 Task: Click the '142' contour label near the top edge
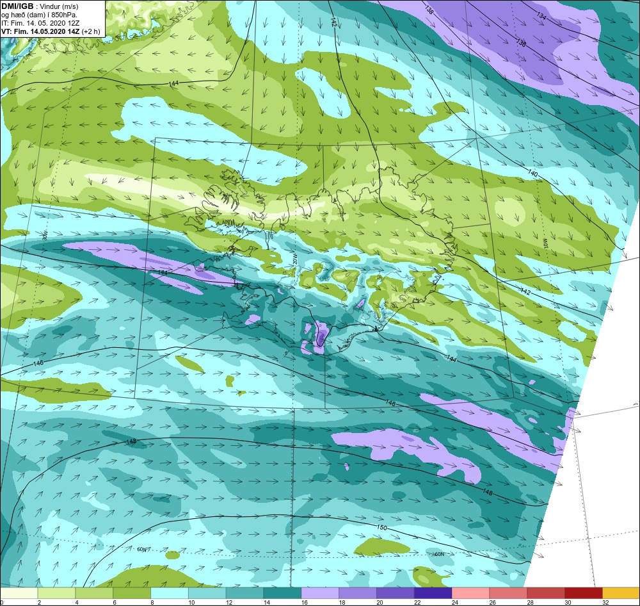point(333,23)
